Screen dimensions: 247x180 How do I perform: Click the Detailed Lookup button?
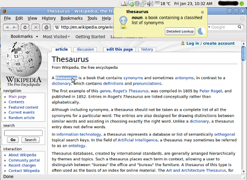pyautogui.click(x=180, y=31)
